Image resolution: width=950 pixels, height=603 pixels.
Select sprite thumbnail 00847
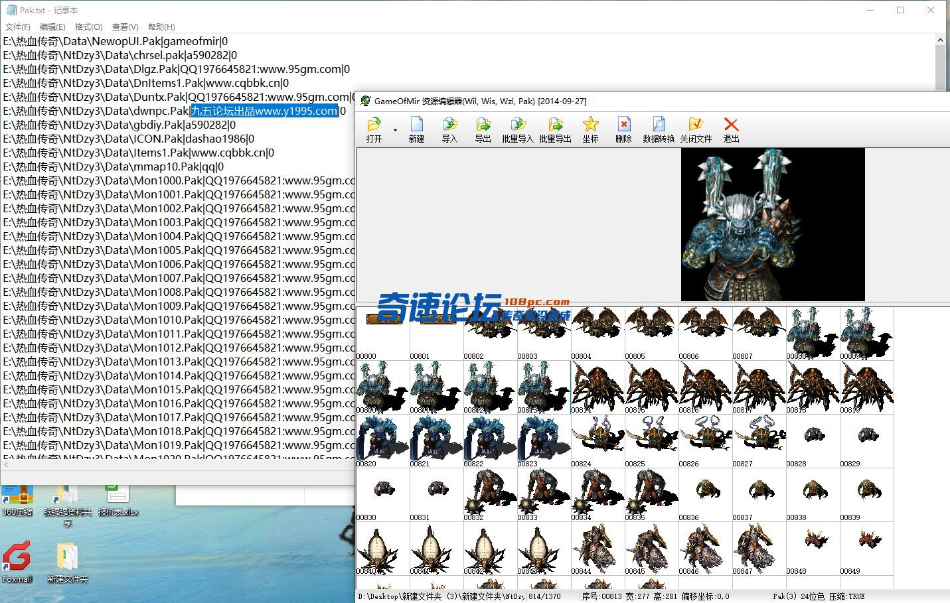tap(759, 549)
